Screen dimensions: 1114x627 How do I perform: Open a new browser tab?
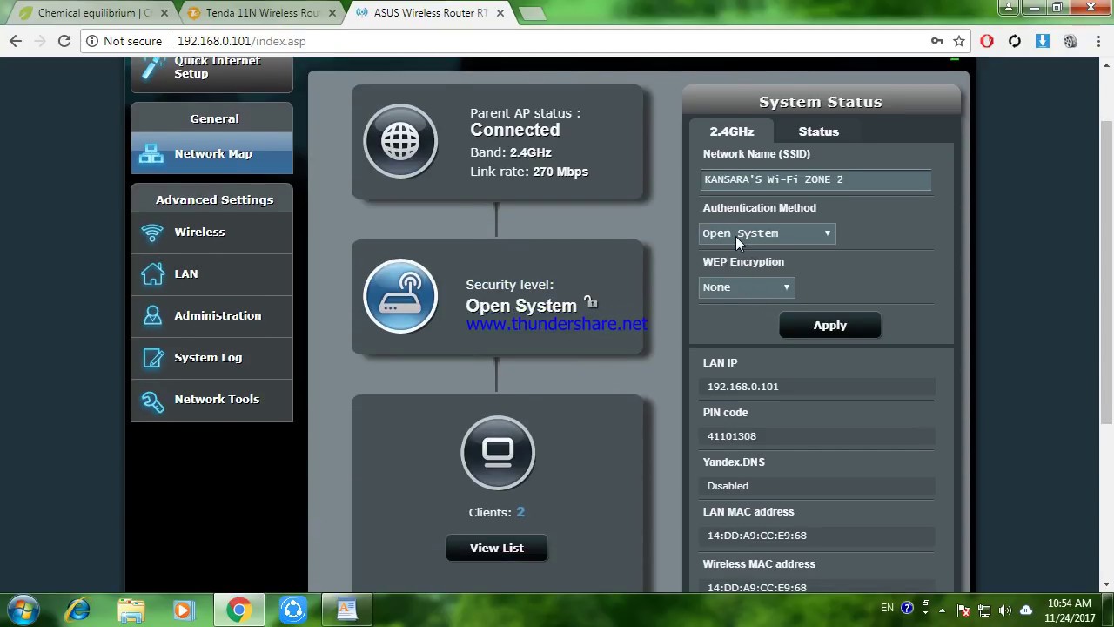pos(531,13)
